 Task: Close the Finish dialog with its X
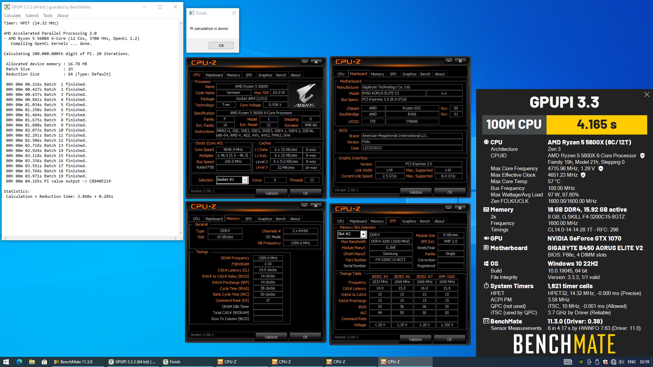click(x=234, y=13)
